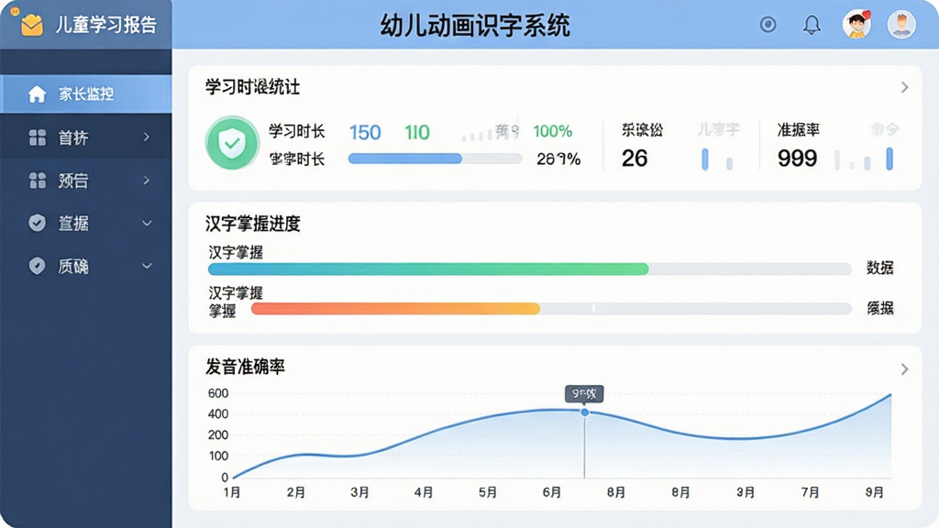
Task: Open the 预告 sidebar label
Action: pos(73,181)
